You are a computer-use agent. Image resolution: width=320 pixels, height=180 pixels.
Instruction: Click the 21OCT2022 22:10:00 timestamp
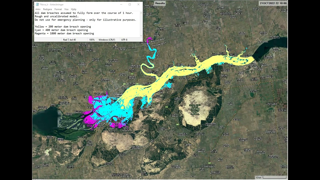tap(273, 3)
